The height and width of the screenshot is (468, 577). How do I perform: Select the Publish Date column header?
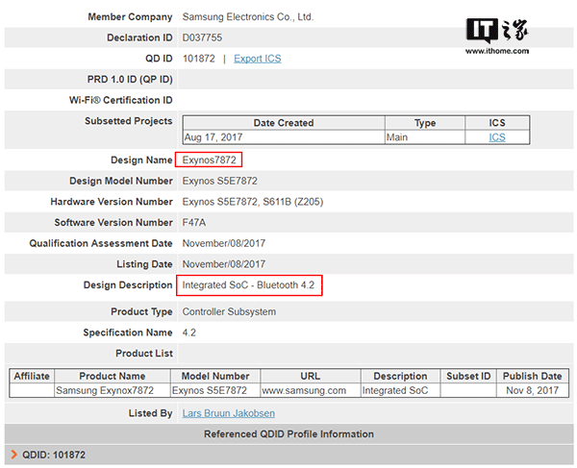pos(532,376)
